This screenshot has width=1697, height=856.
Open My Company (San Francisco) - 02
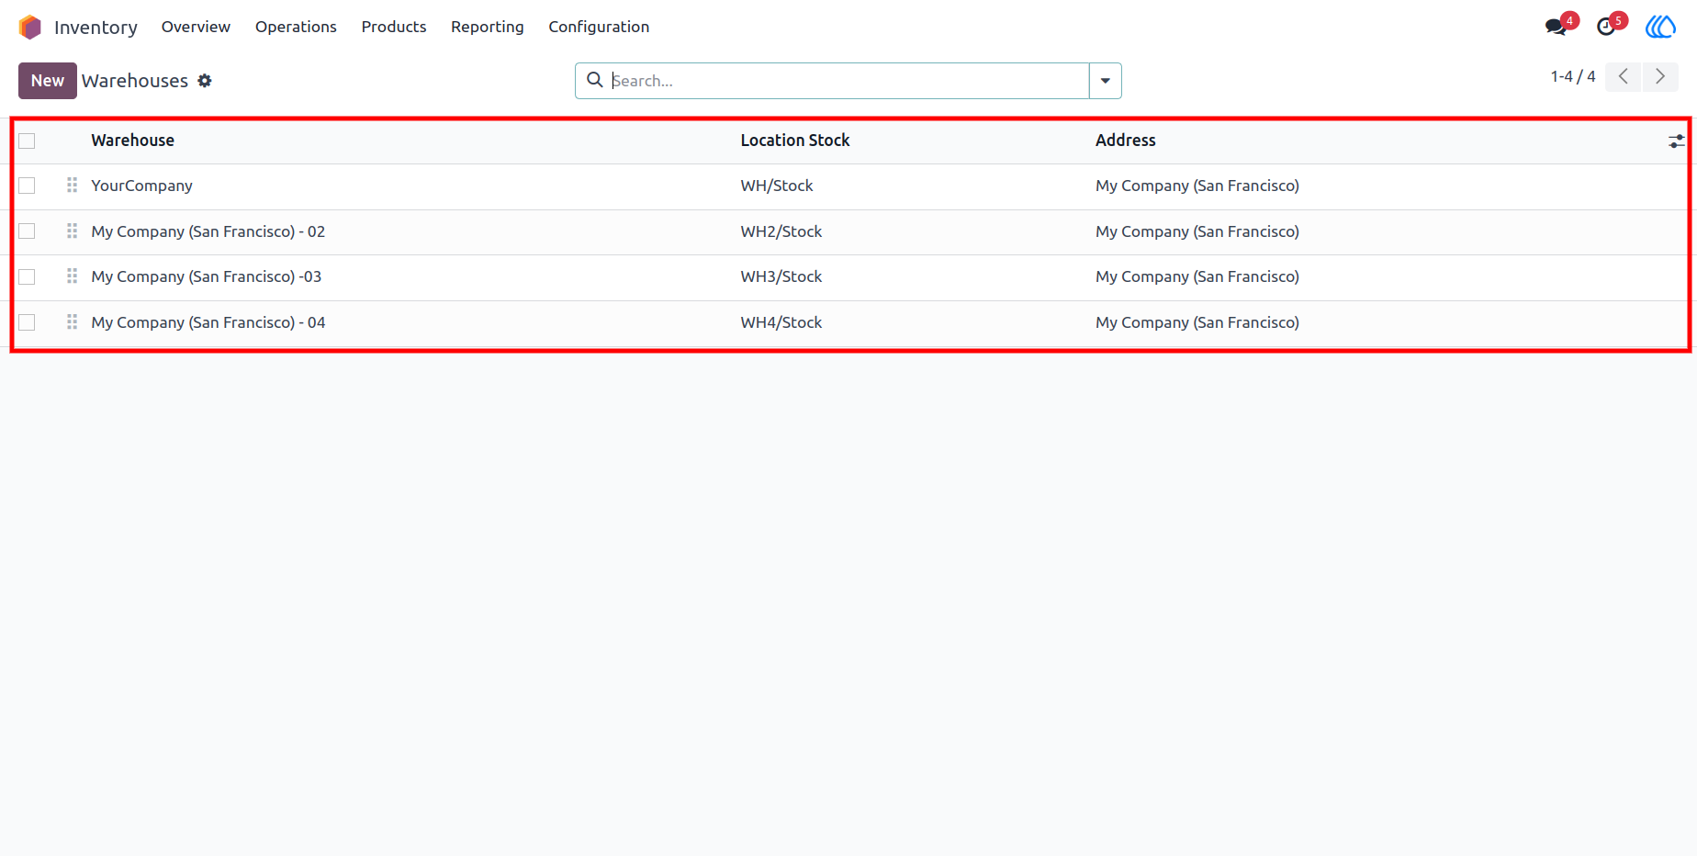208,231
